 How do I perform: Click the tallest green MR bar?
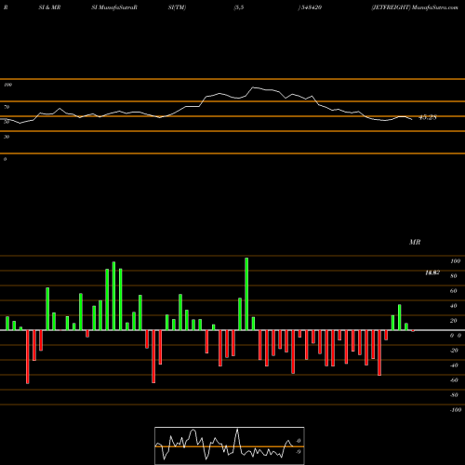tap(246, 294)
